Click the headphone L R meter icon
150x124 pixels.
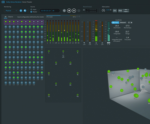(96, 43)
